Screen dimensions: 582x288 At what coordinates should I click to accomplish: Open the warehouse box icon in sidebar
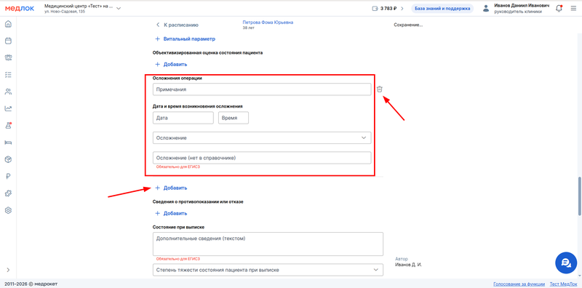tap(8, 159)
